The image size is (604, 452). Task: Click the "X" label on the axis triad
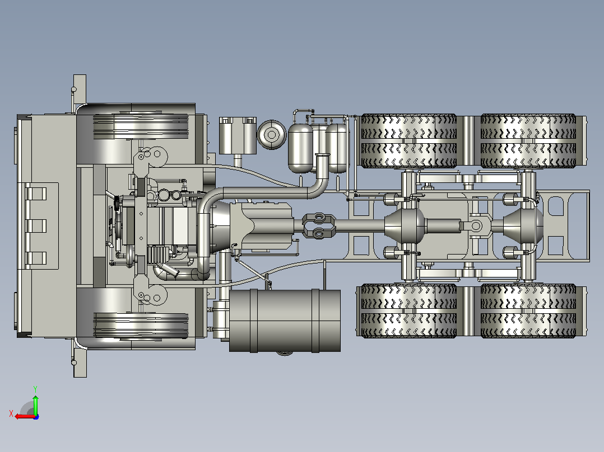(11, 413)
